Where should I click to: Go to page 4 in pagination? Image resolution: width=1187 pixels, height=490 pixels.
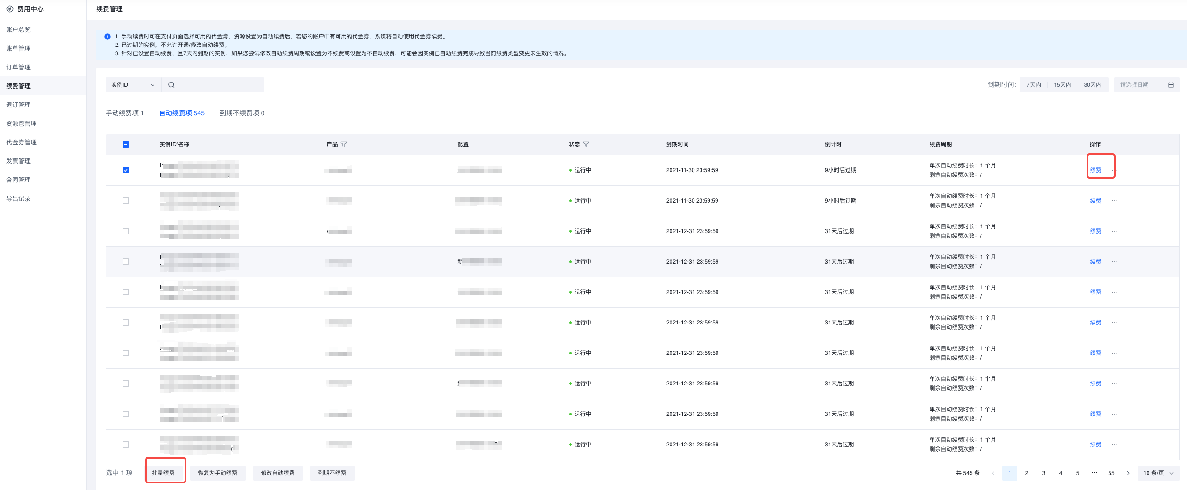[x=1061, y=473]
